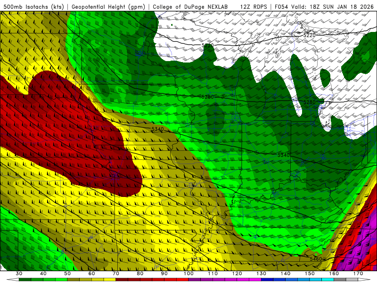Click the 5340 contour label in the green area
Viewport: 377px width, 282px height.
[x=284, y=155]
